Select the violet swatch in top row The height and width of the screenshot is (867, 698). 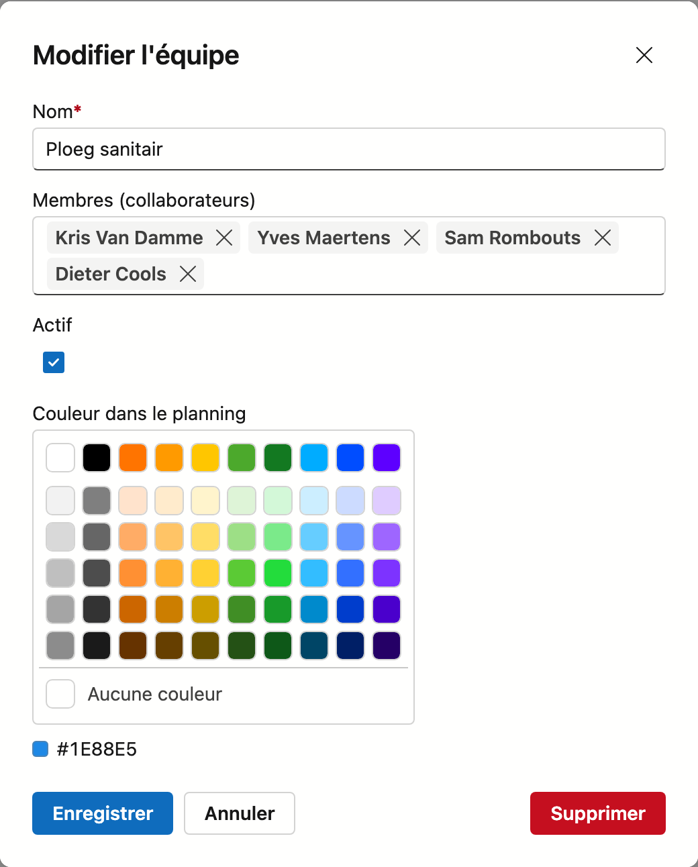[387, 458]
